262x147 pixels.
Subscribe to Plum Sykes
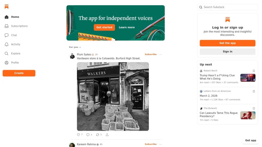point(150,54)
